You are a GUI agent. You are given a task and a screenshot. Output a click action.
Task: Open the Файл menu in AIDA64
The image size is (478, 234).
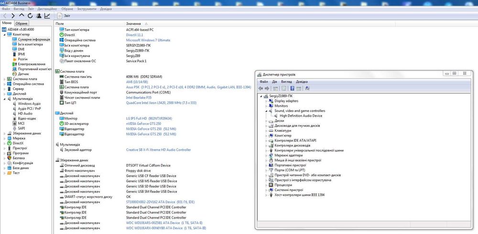tap(6, 9)
